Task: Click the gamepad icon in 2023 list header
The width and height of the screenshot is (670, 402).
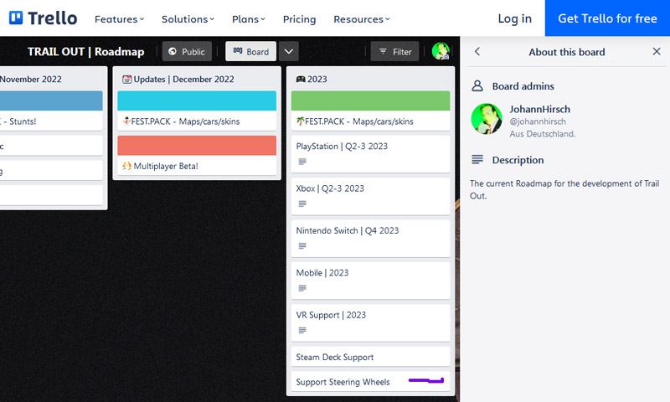Action: click(301, 79)
